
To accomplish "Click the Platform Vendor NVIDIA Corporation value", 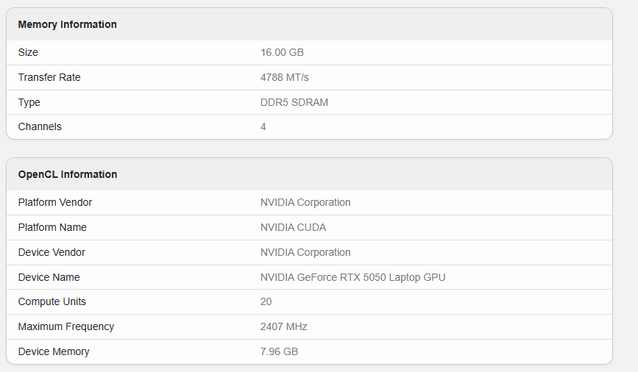I will 305,202.
